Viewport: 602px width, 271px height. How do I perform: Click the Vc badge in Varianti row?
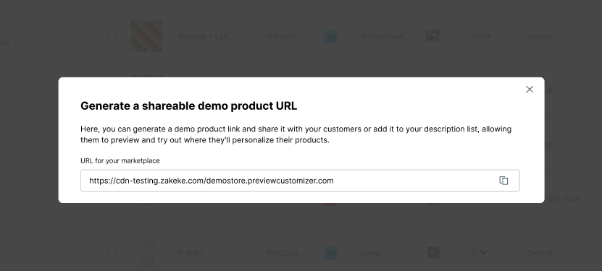330,36
